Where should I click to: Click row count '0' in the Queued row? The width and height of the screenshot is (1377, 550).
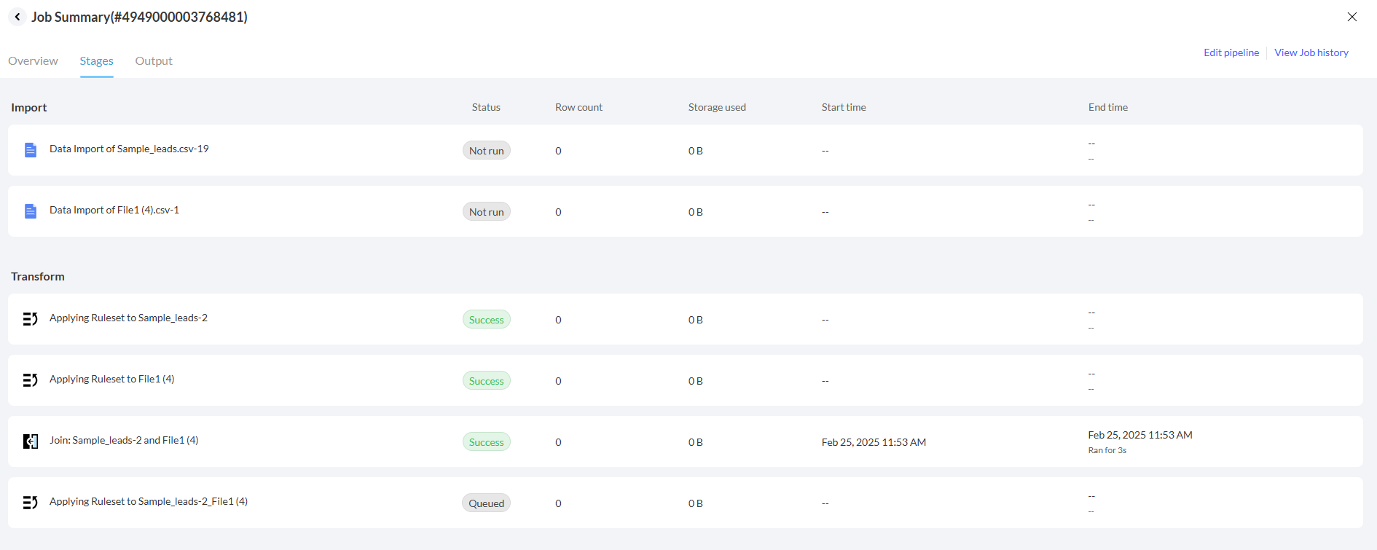tap(558, 503)
